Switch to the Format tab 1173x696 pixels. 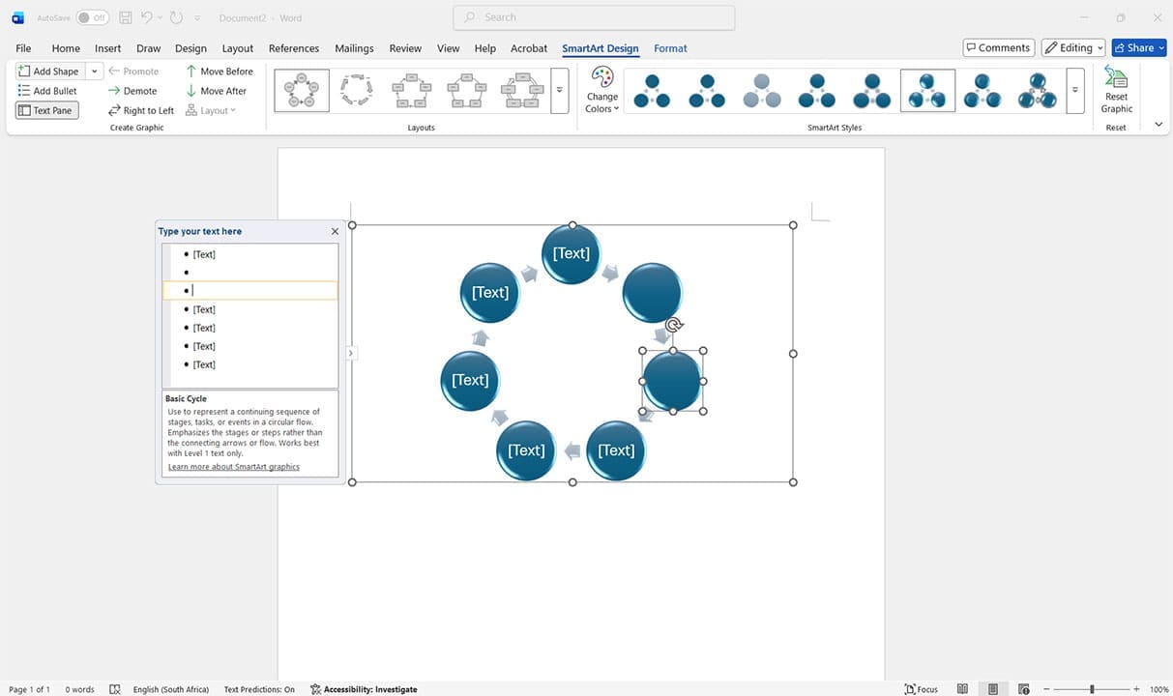pyautogui.click(x=670, y=47)
